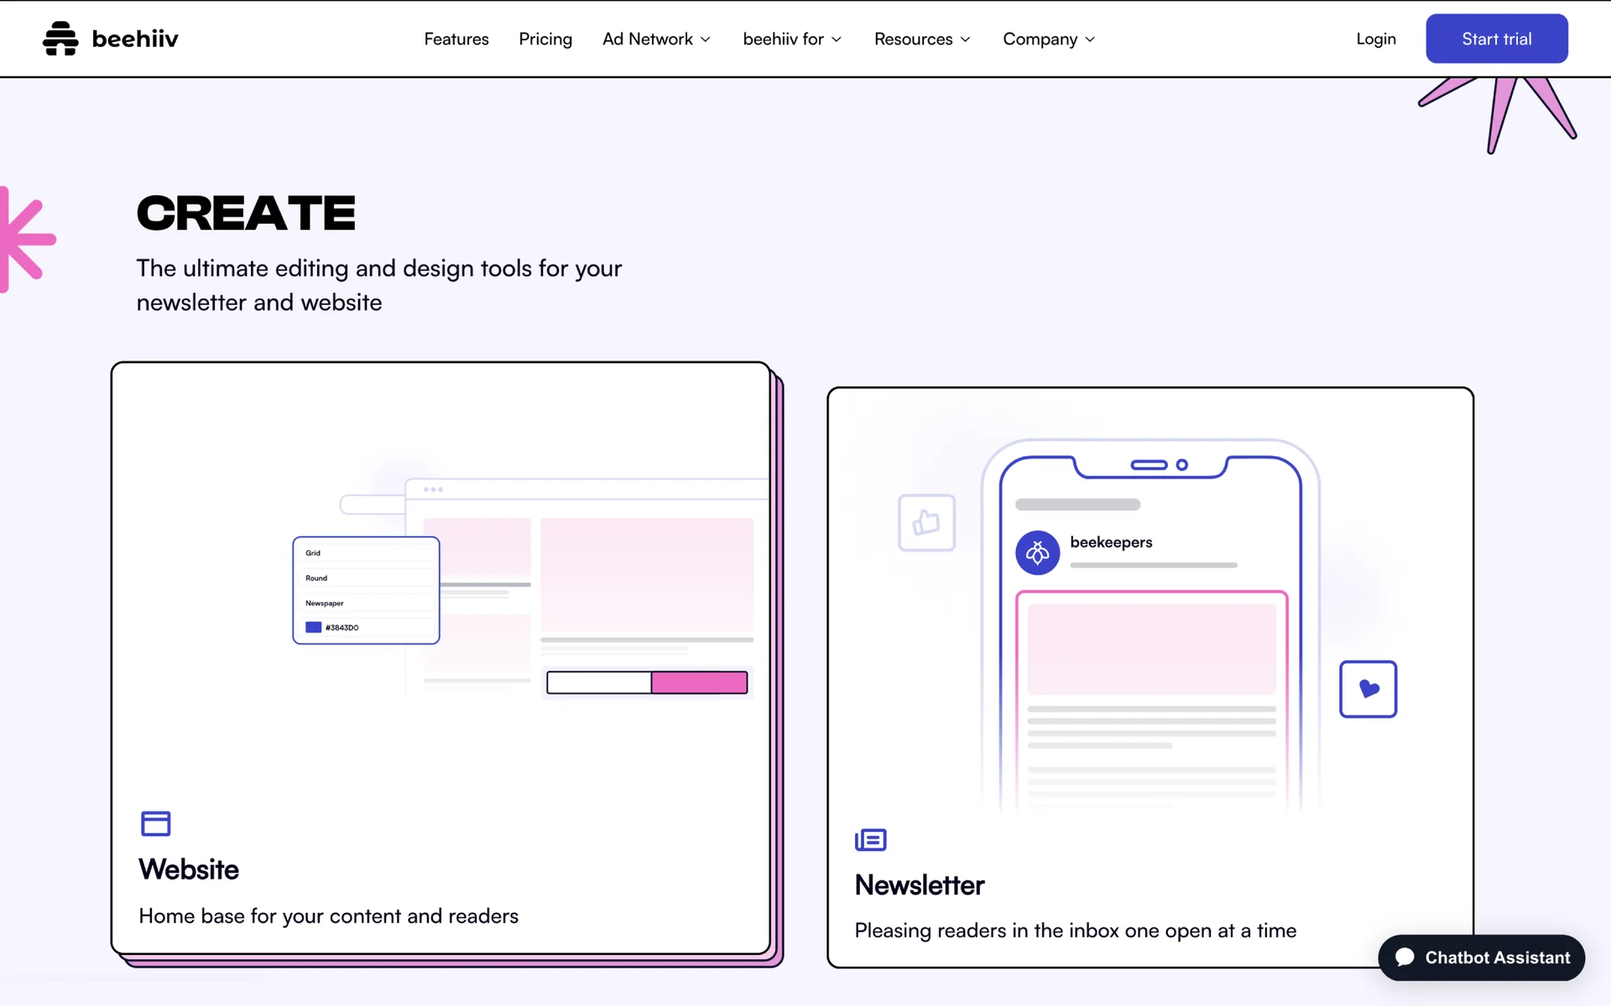Open the Resources dropdown menu
This screenshot has height=1006, width=1611.
[x=922, y=39]
